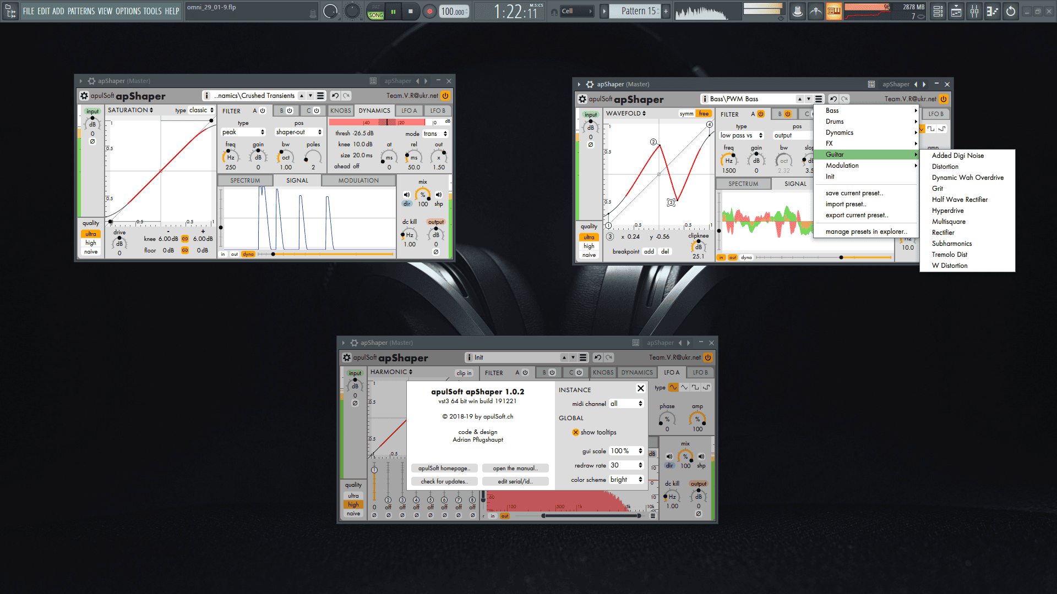1057x594 pixels.
Task: Switch to LFO A tab in top-left plugin
Action: pos(409,111)
